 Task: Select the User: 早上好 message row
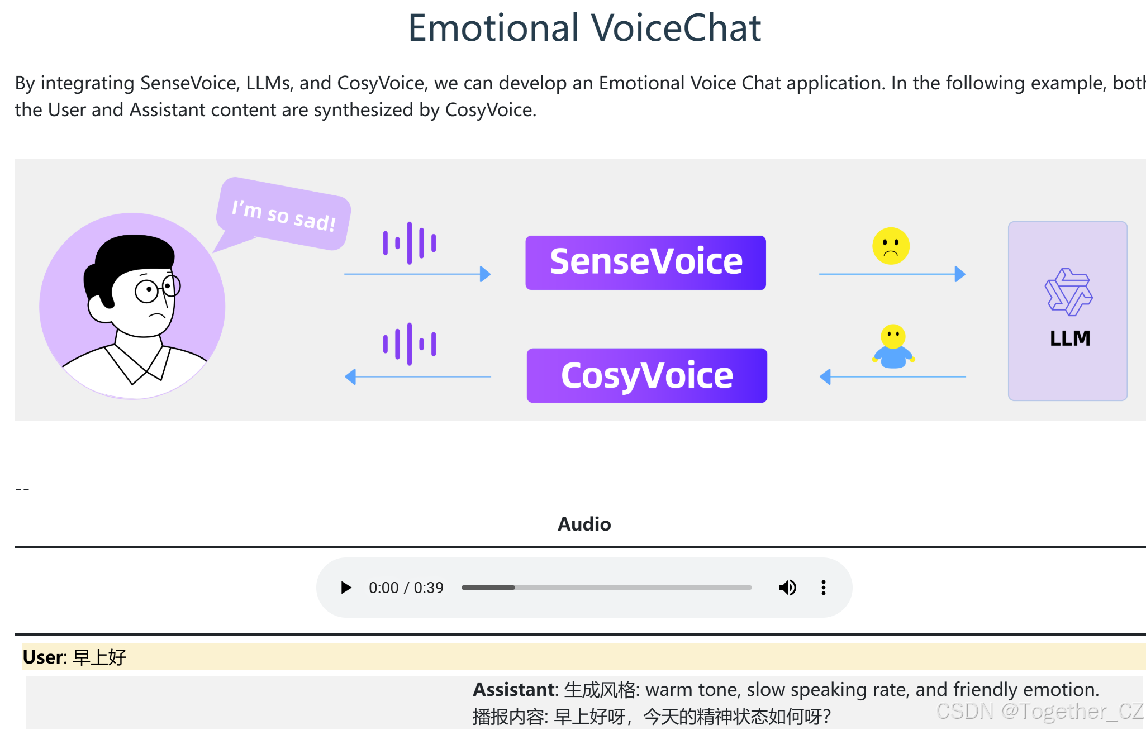(x=74, y=657)
